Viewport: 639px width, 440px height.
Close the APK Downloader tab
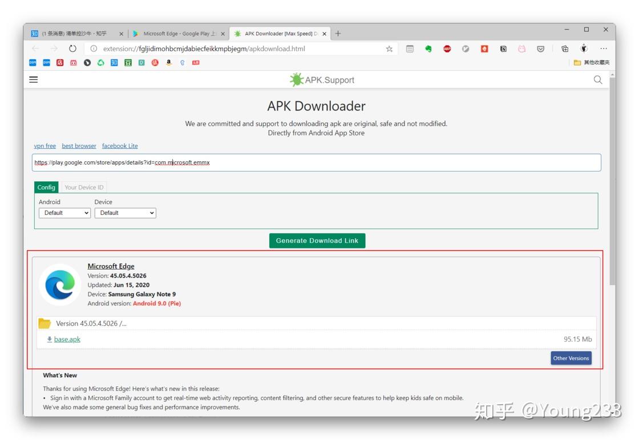pyautogui.click(x=325, y=34)
